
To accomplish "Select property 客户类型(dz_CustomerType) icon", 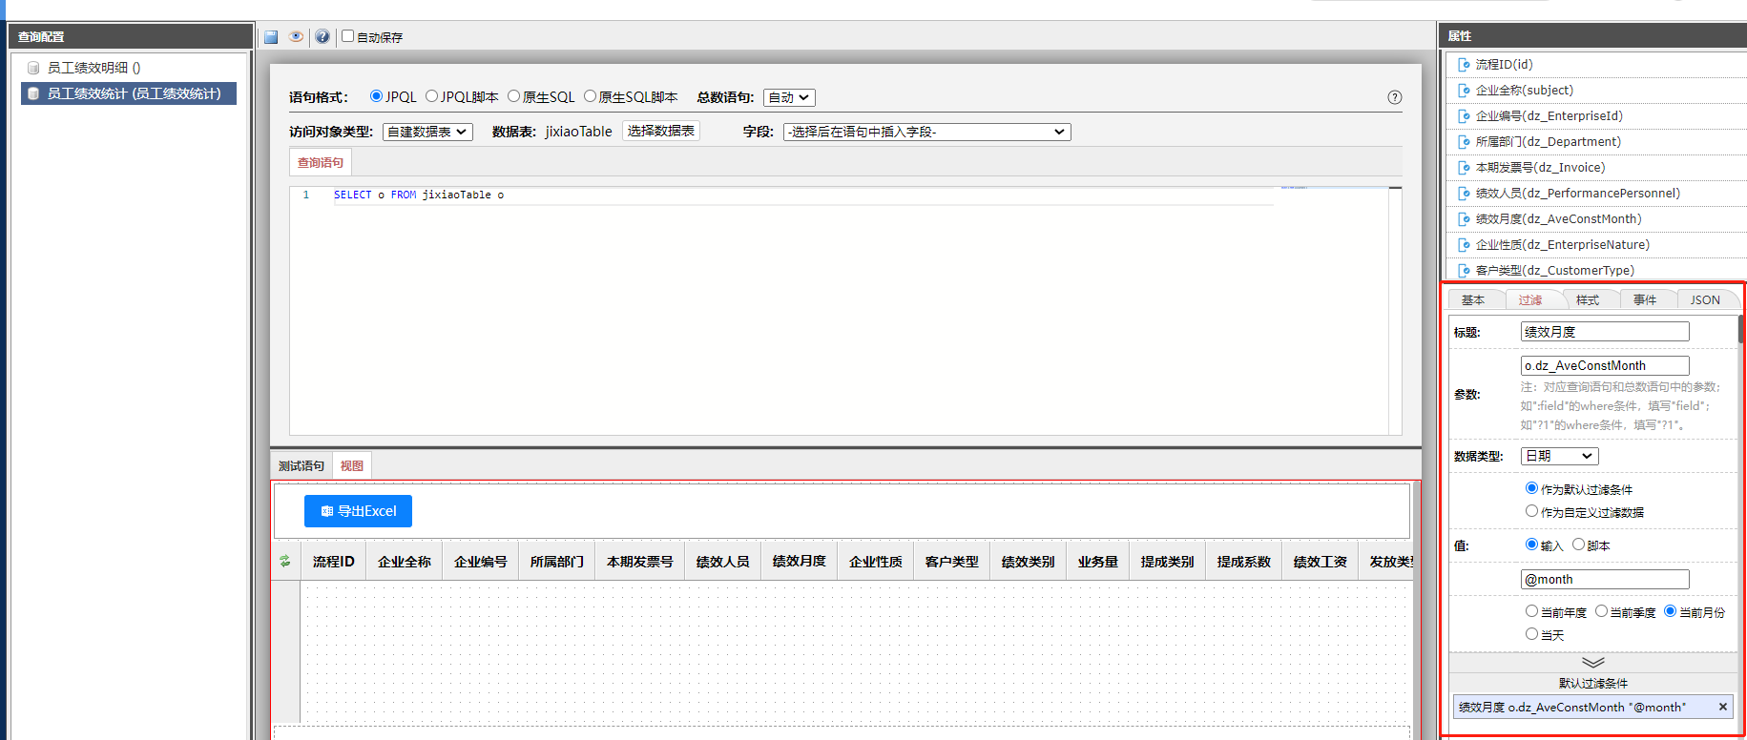I will click(x=1464, y=271).
